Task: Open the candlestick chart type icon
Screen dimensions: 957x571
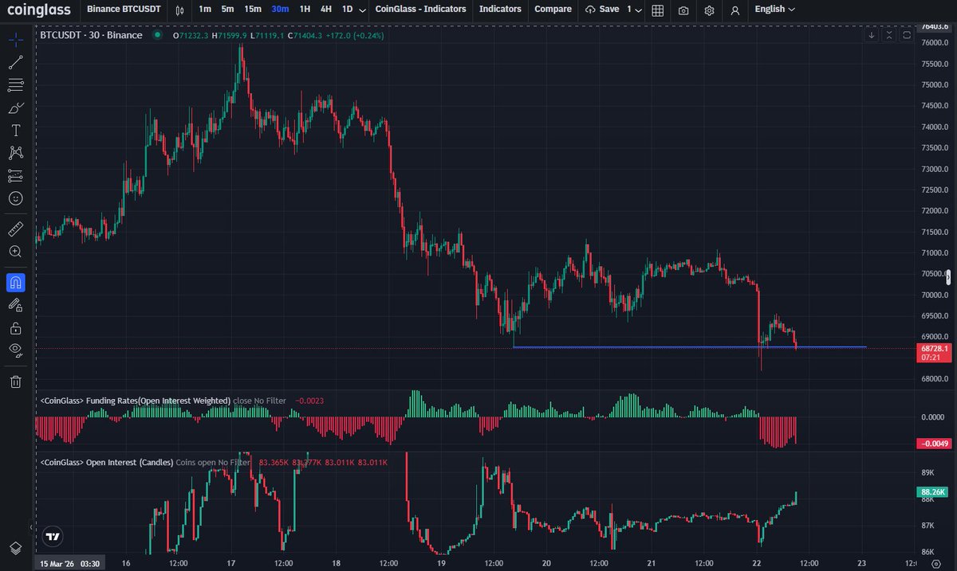Action: pyautogui.click(x=180, y=10)
